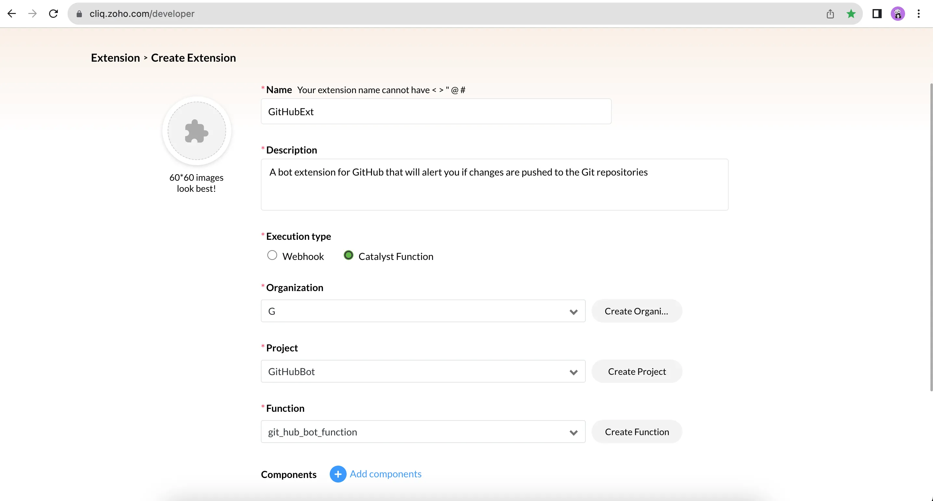The width and height of the screenshot is (933, 501).
Task: Open the browser profile avatar
Action: 898,14
